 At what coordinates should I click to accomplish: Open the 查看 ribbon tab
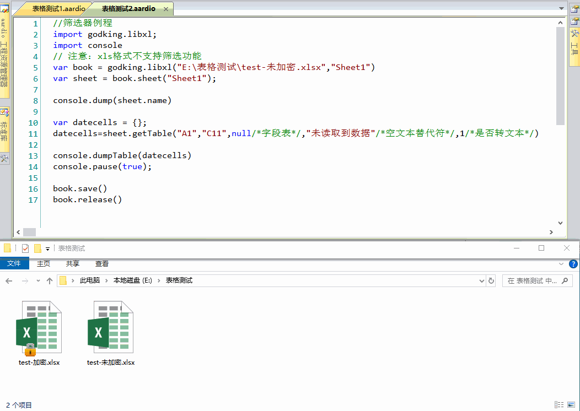click(102, 263)
